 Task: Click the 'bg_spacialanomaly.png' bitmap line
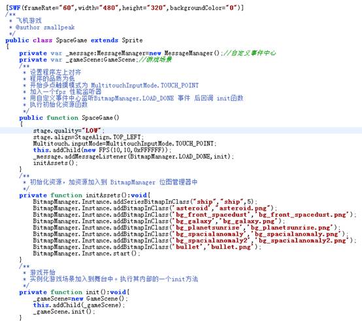click(190, 234)
